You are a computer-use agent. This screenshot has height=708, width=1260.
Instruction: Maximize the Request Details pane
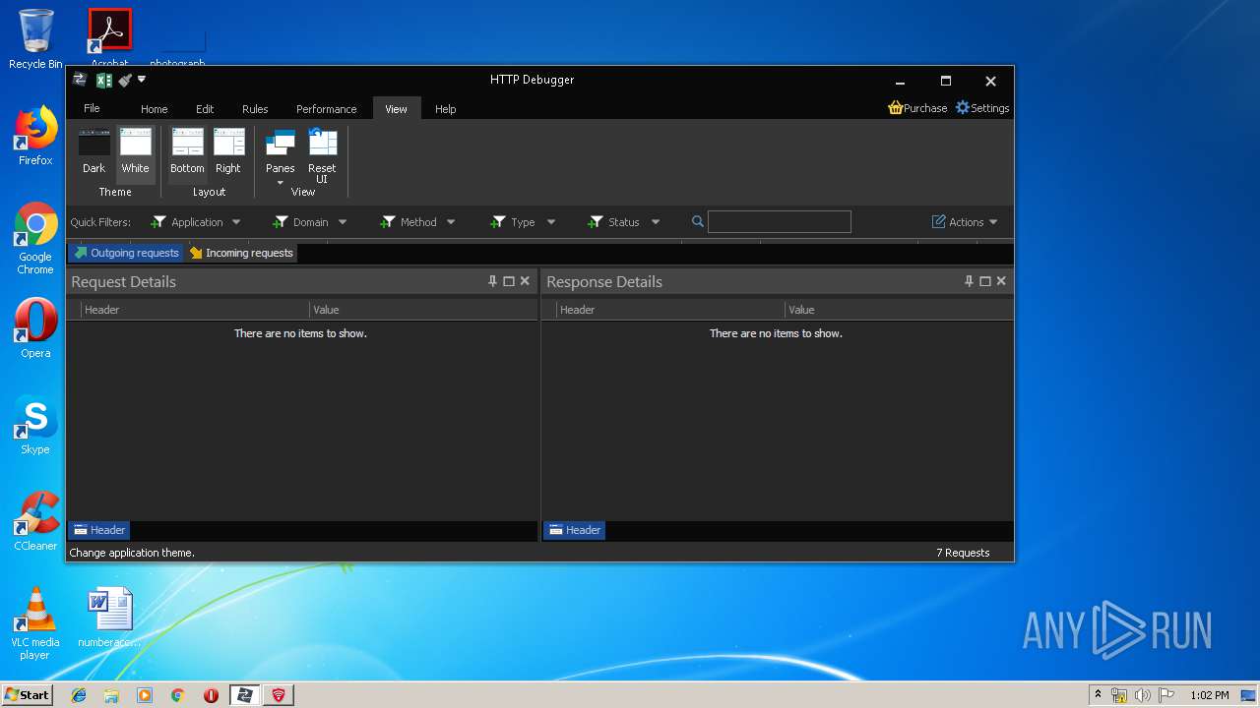click(509, 281)
